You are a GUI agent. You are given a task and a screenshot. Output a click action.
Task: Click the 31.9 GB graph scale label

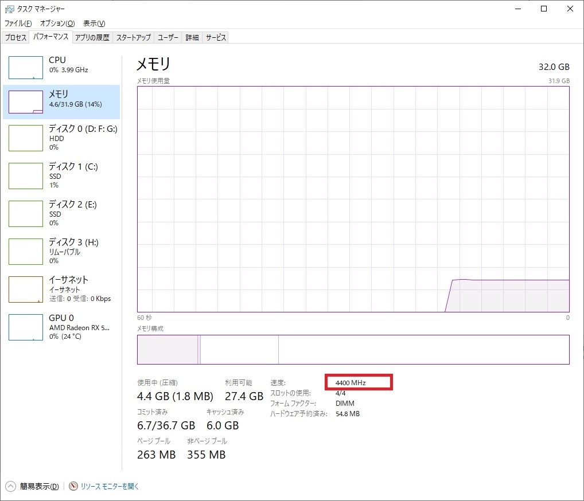(559, 81)
